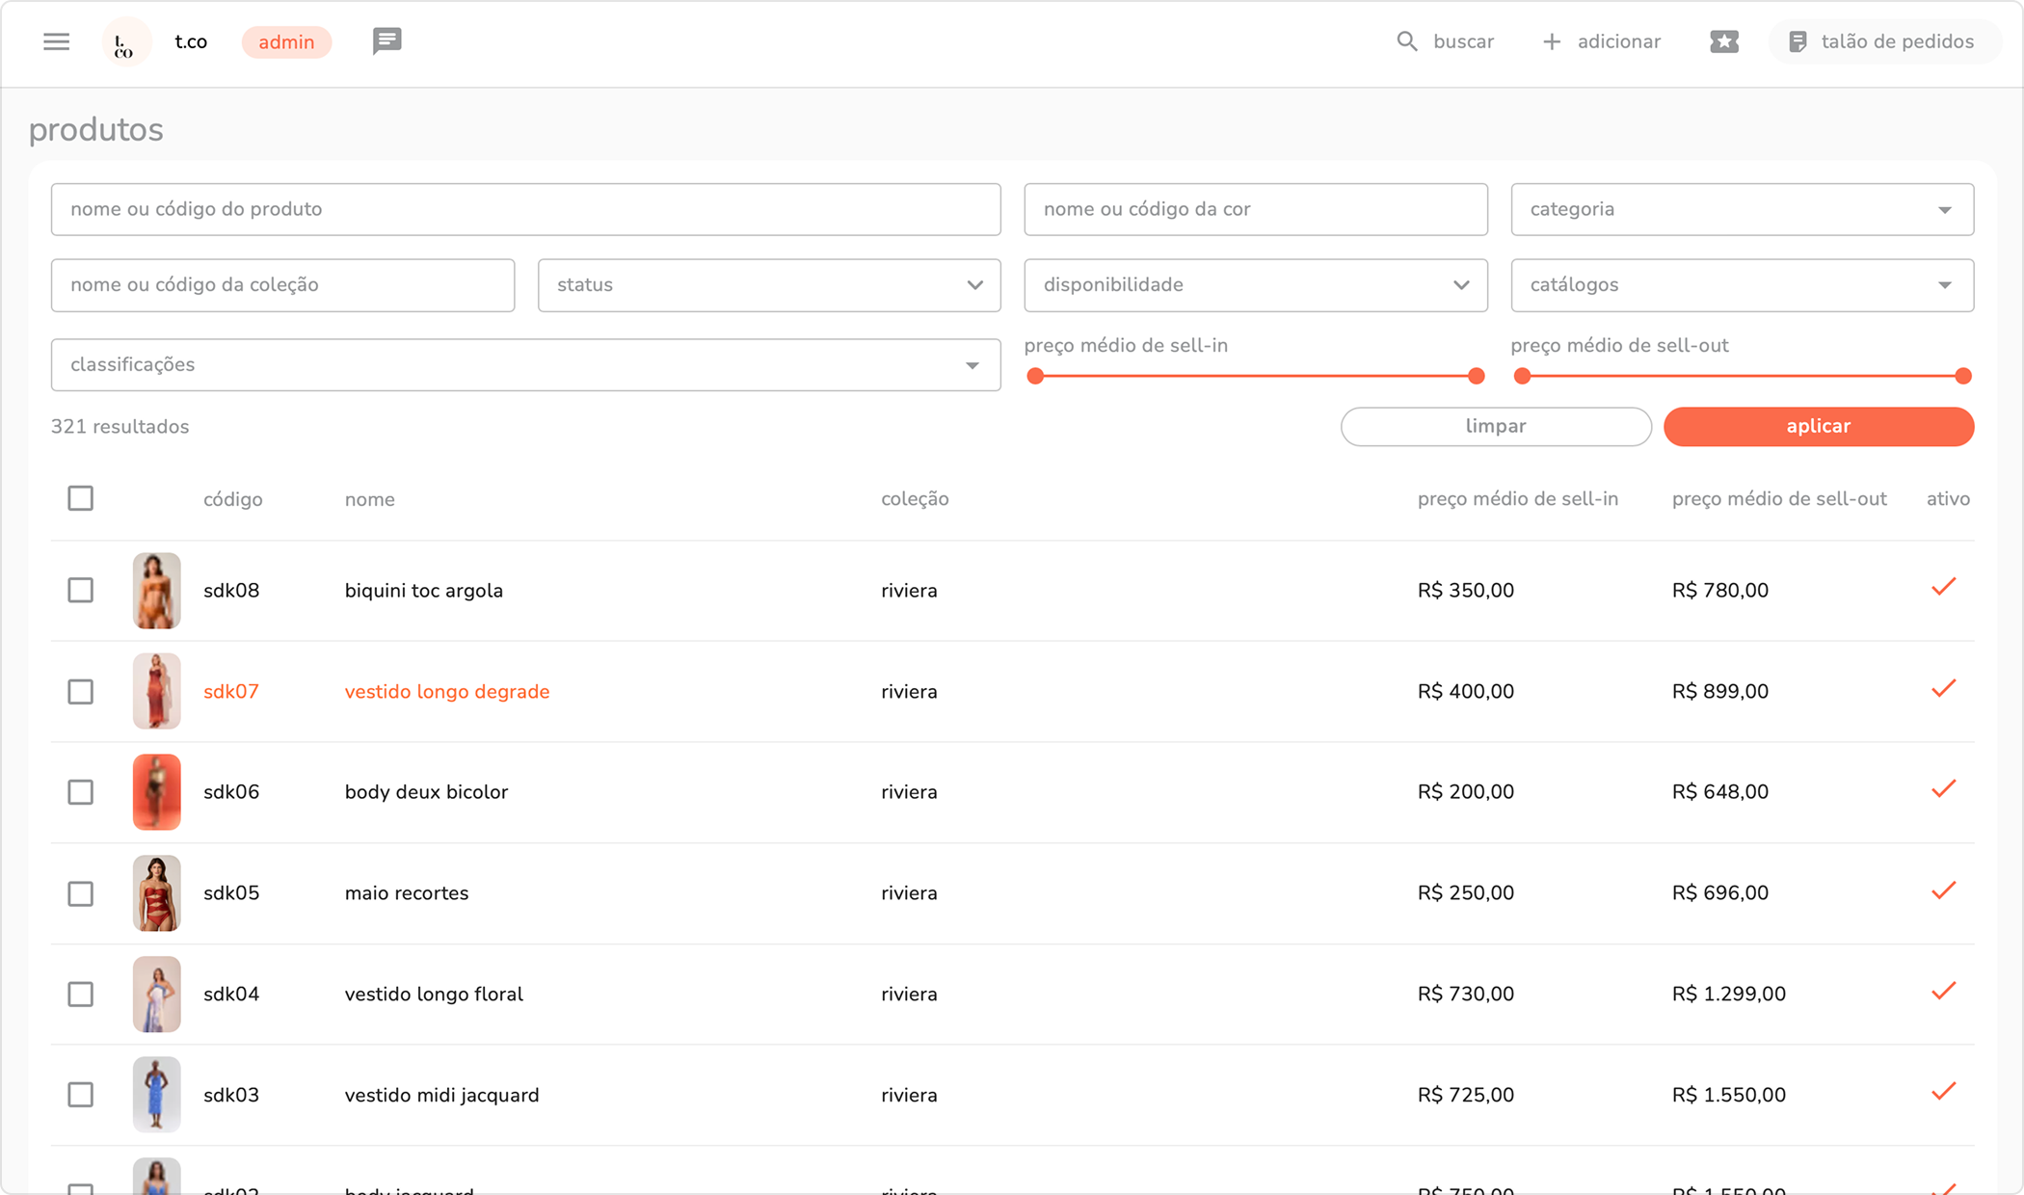The height and width of the screenshot is (1195, 2024).
Task: Open the hamburger menu
Action: pyautogui.click(x=57, y=41)
